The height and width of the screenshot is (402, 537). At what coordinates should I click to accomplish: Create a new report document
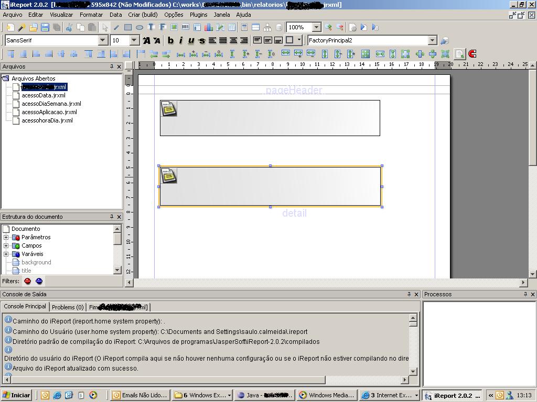[10, 27]
